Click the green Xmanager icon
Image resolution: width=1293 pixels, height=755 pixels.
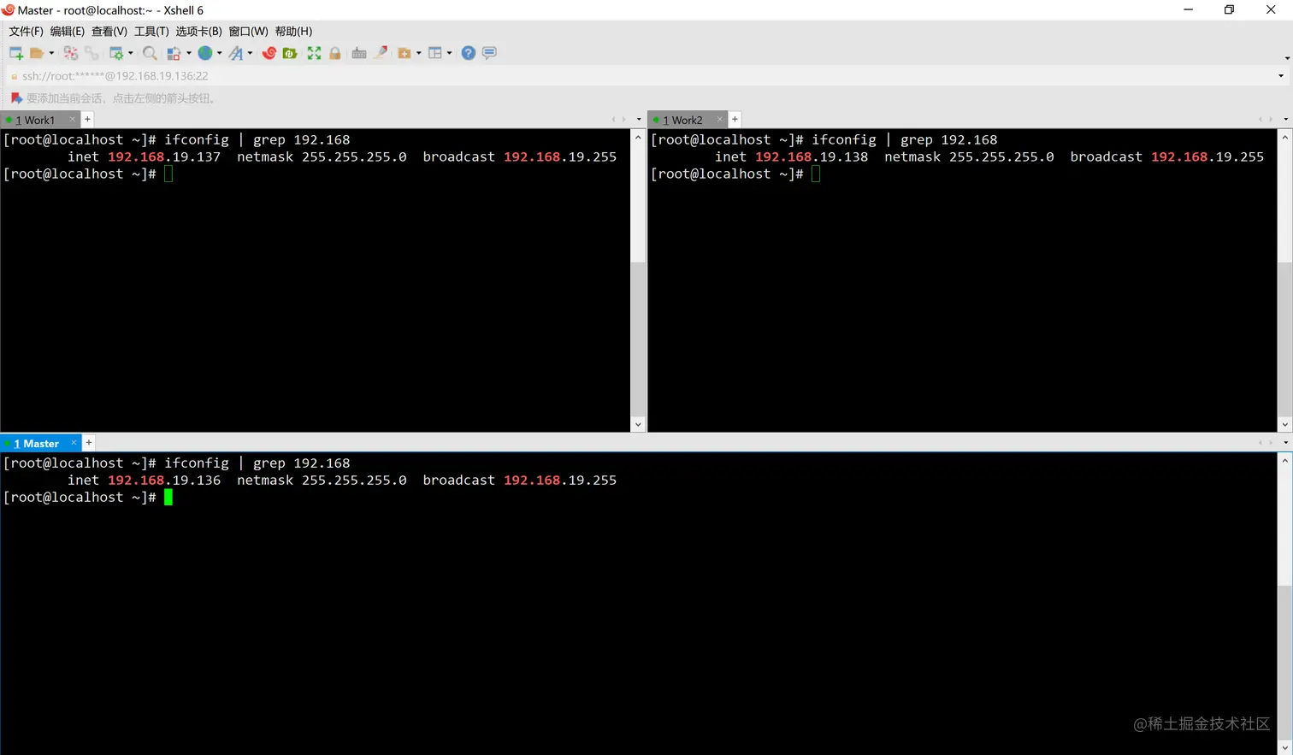pyautogui.click(x=291, y=53)
